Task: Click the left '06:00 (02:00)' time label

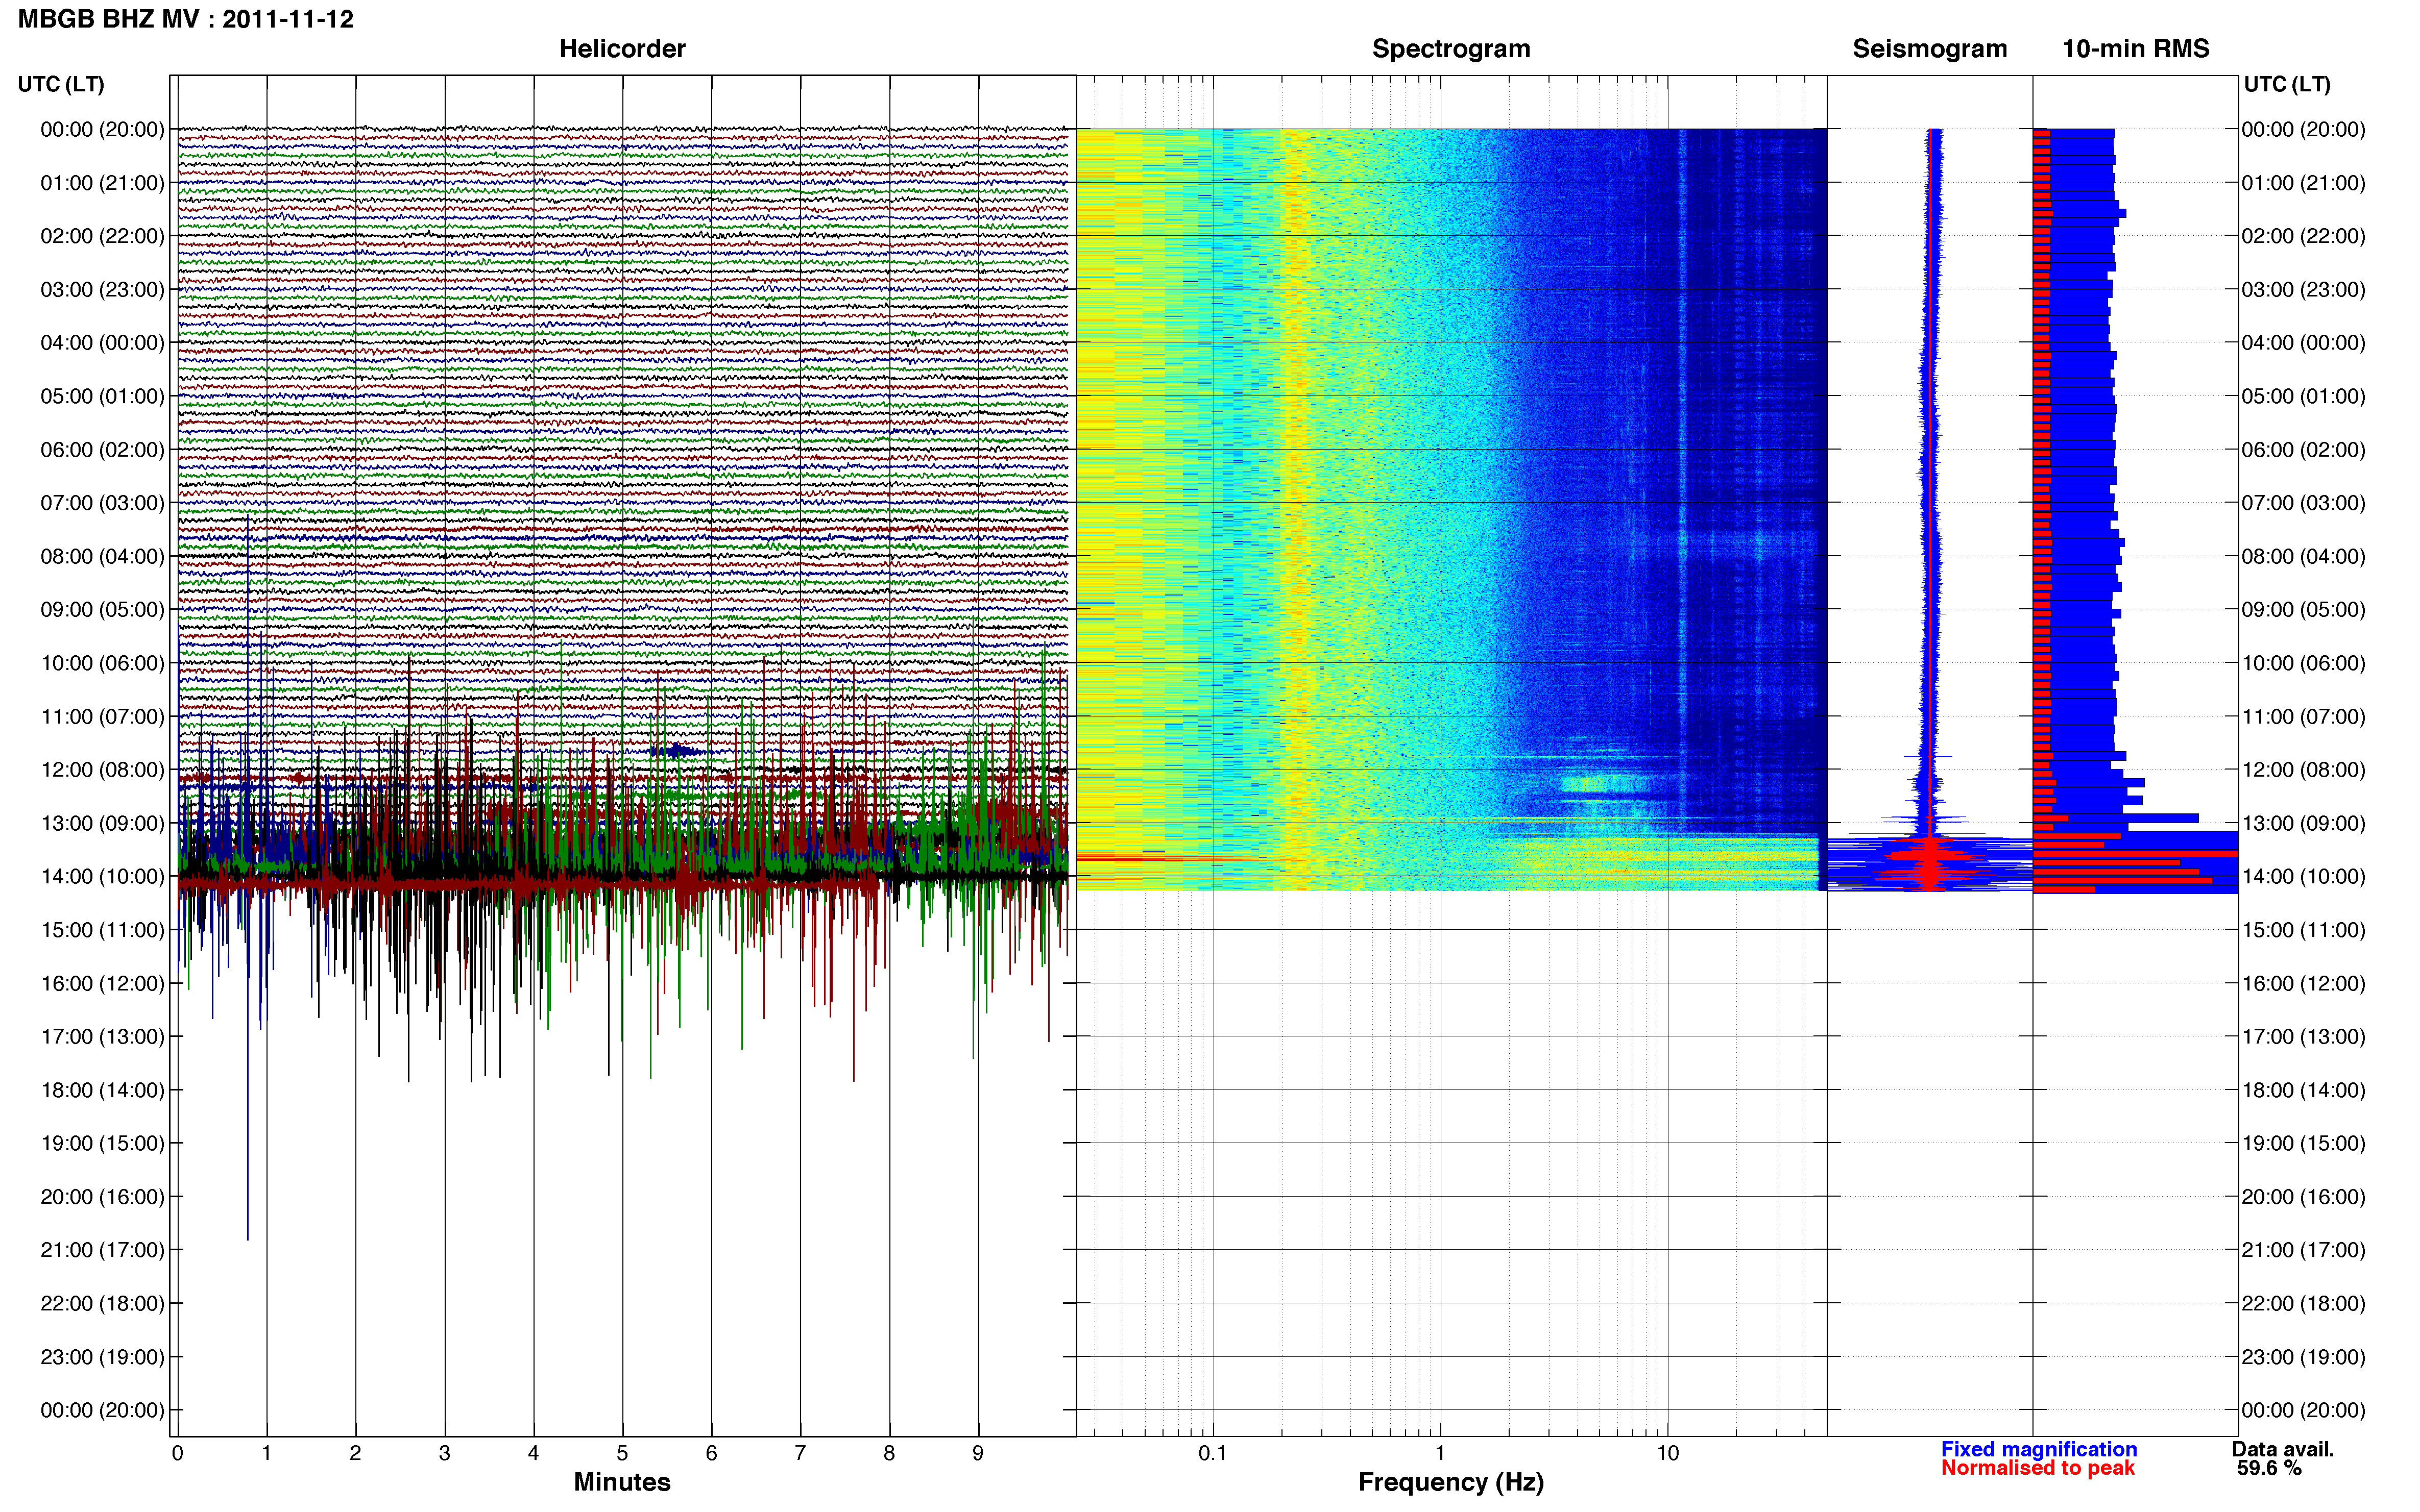Action: [102, 450]
